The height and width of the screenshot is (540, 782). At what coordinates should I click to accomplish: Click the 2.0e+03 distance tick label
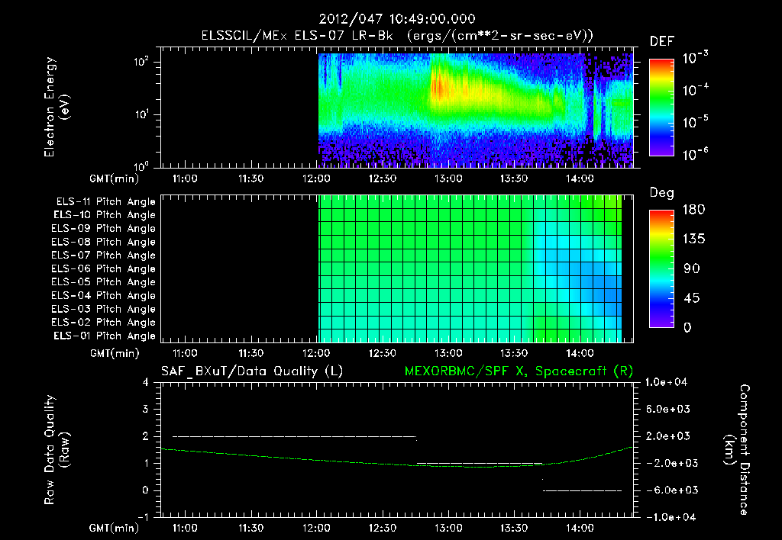tap(667, 436)
